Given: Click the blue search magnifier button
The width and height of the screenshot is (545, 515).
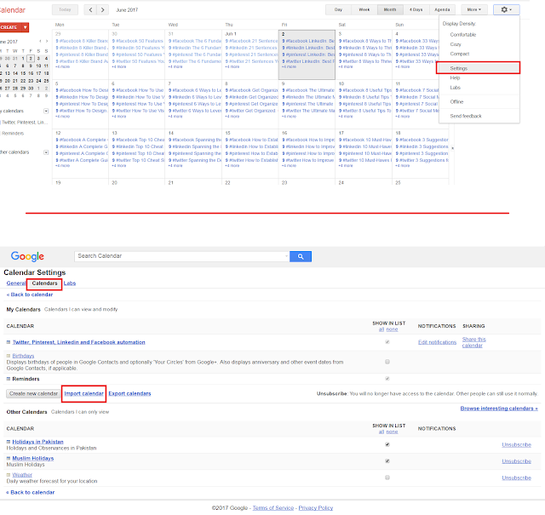Looking at the screenshot, I should [x=301, y=256].
